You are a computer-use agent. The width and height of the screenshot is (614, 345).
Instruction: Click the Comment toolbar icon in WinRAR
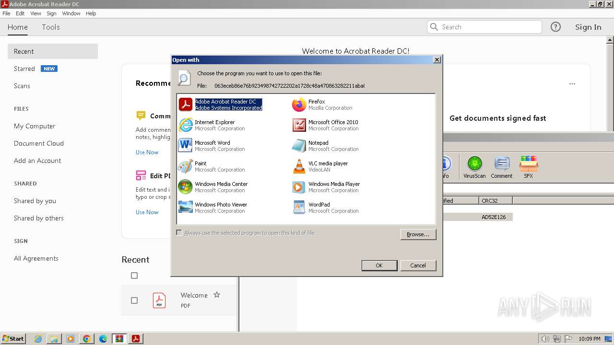502,167
